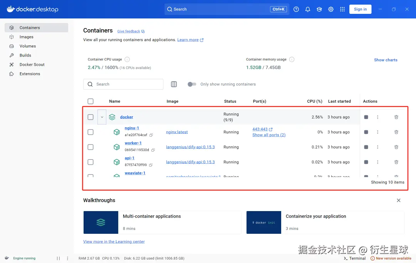416x263 pixels.
Task: Click New version available notice
Action: (x=391, y=258)
